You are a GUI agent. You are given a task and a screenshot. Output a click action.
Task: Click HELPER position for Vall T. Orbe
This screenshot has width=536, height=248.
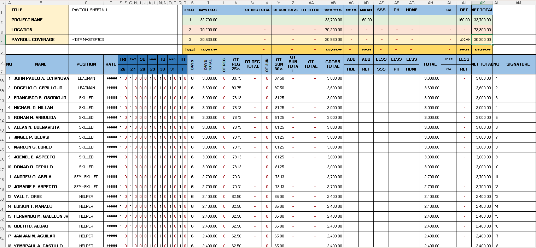point(86,196)
